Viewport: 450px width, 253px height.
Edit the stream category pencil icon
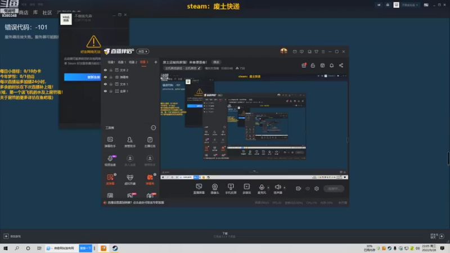[199, 68]
